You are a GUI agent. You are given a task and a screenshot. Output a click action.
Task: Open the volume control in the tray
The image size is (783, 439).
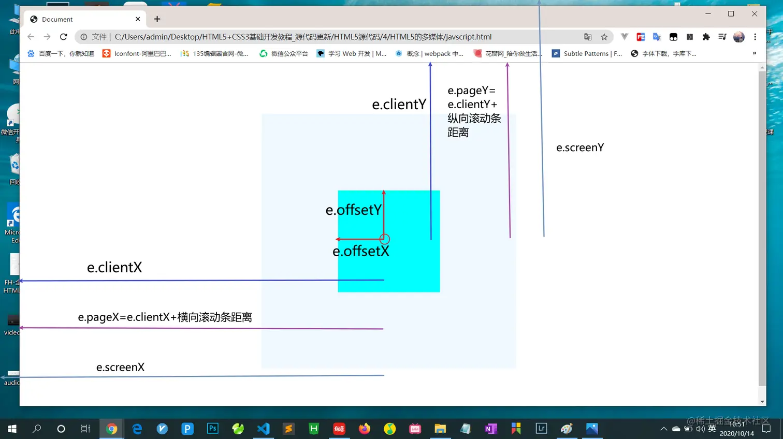701,429
